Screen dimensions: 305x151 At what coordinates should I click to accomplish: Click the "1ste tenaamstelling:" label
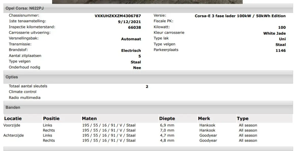tap(27, 21)
